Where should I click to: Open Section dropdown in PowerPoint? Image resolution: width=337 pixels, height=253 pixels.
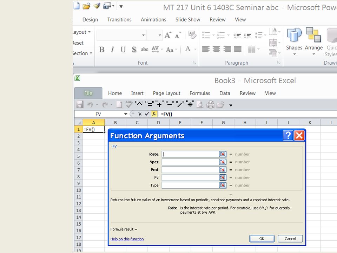(x=82, y=53)
